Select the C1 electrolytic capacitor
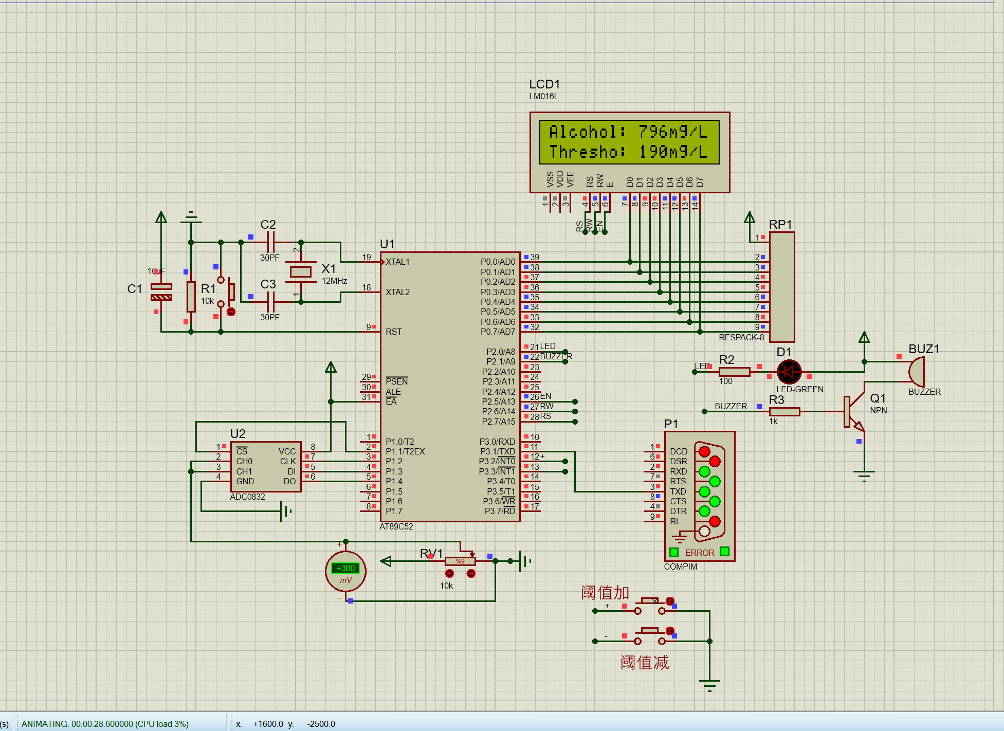 (161, 292)
